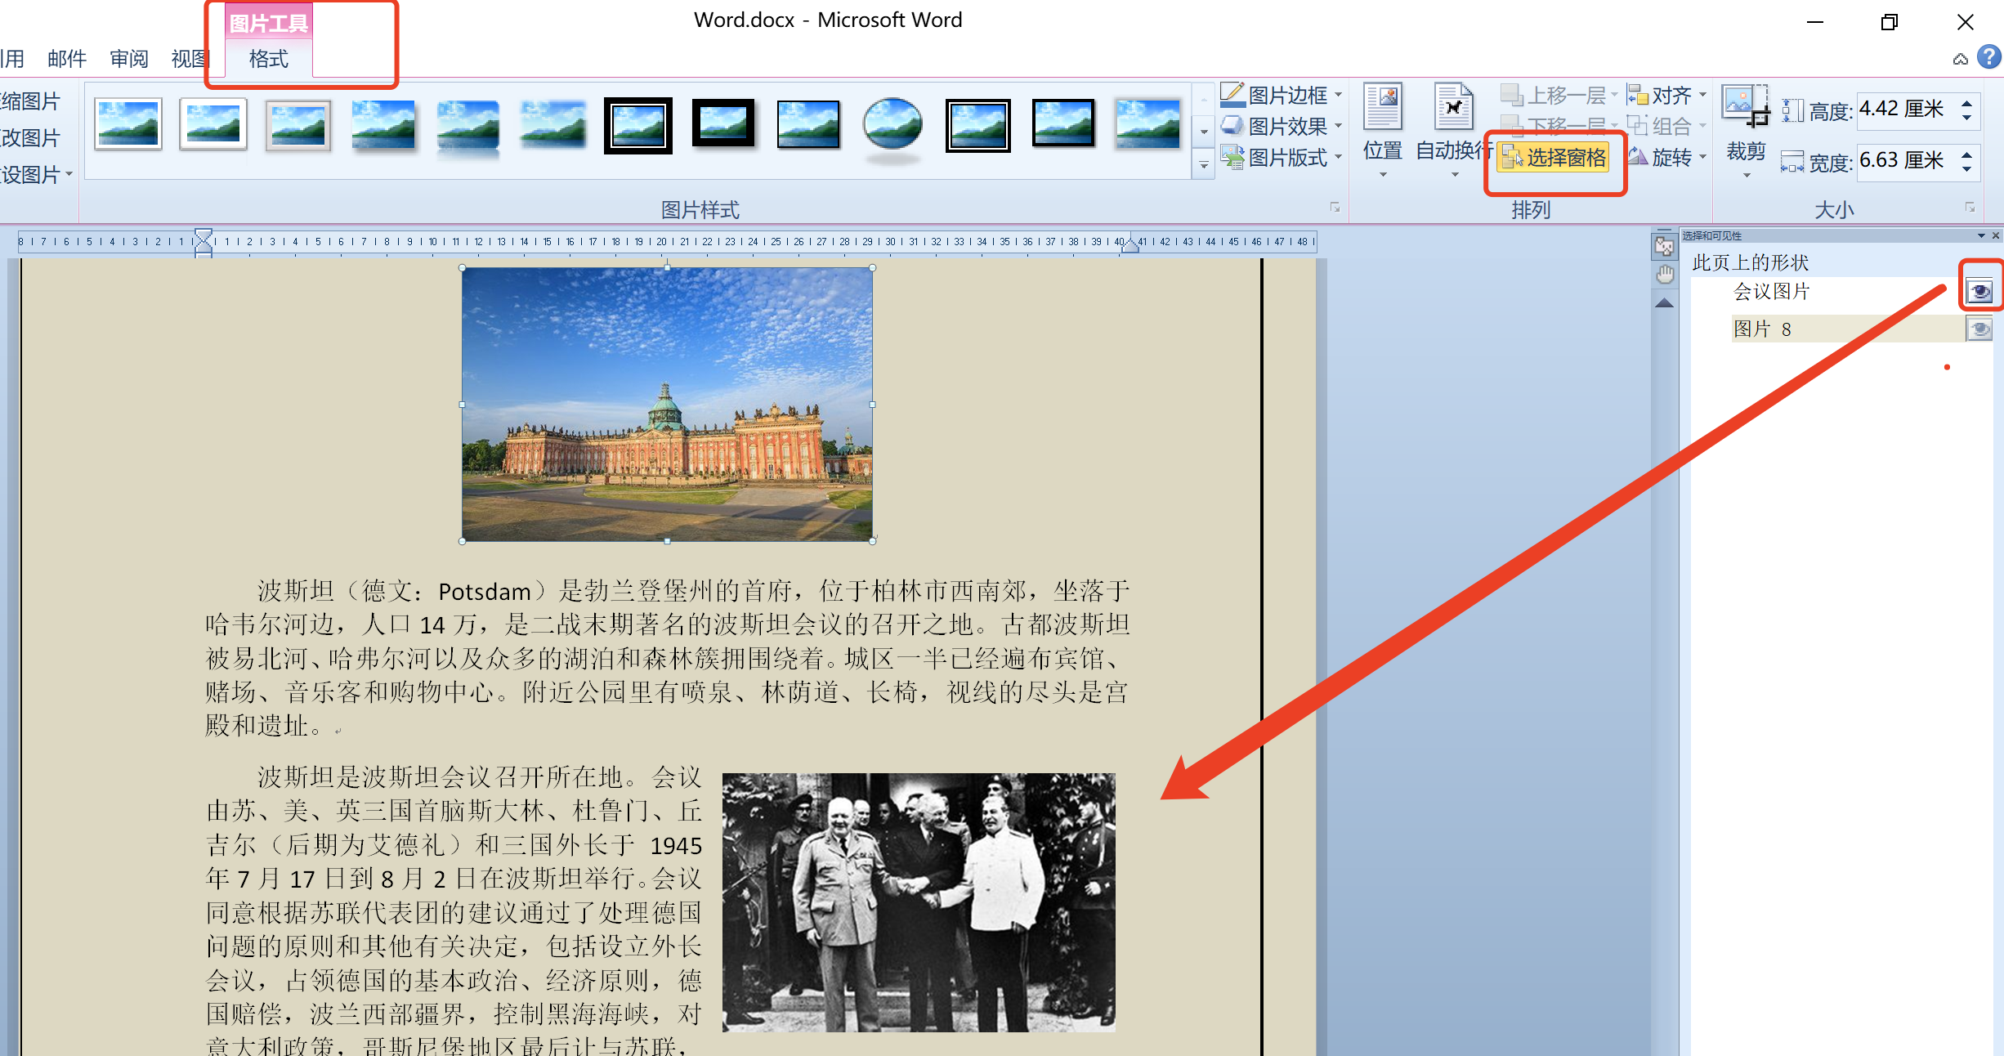Apply the oval picture style thumbnail

point(892,125)
